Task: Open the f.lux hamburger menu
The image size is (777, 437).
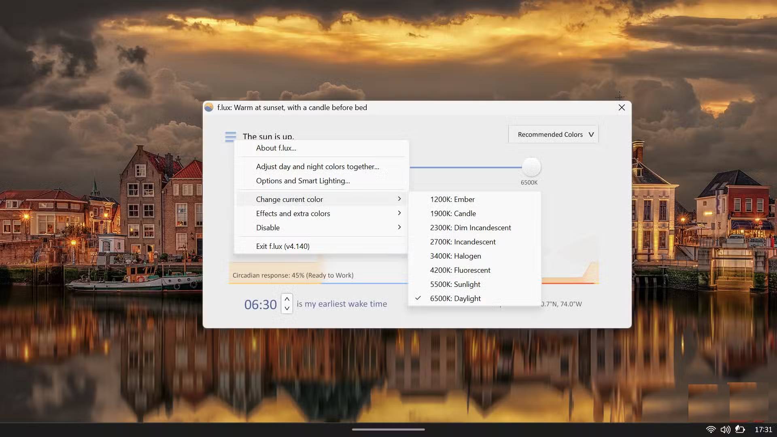Action: pos(230,137)
